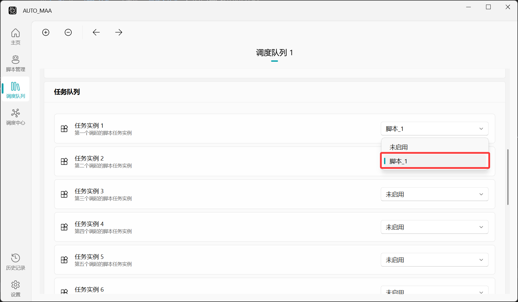518x302 pixels.
Task: Open 脚本管理 script management
Action: [16, 63]
